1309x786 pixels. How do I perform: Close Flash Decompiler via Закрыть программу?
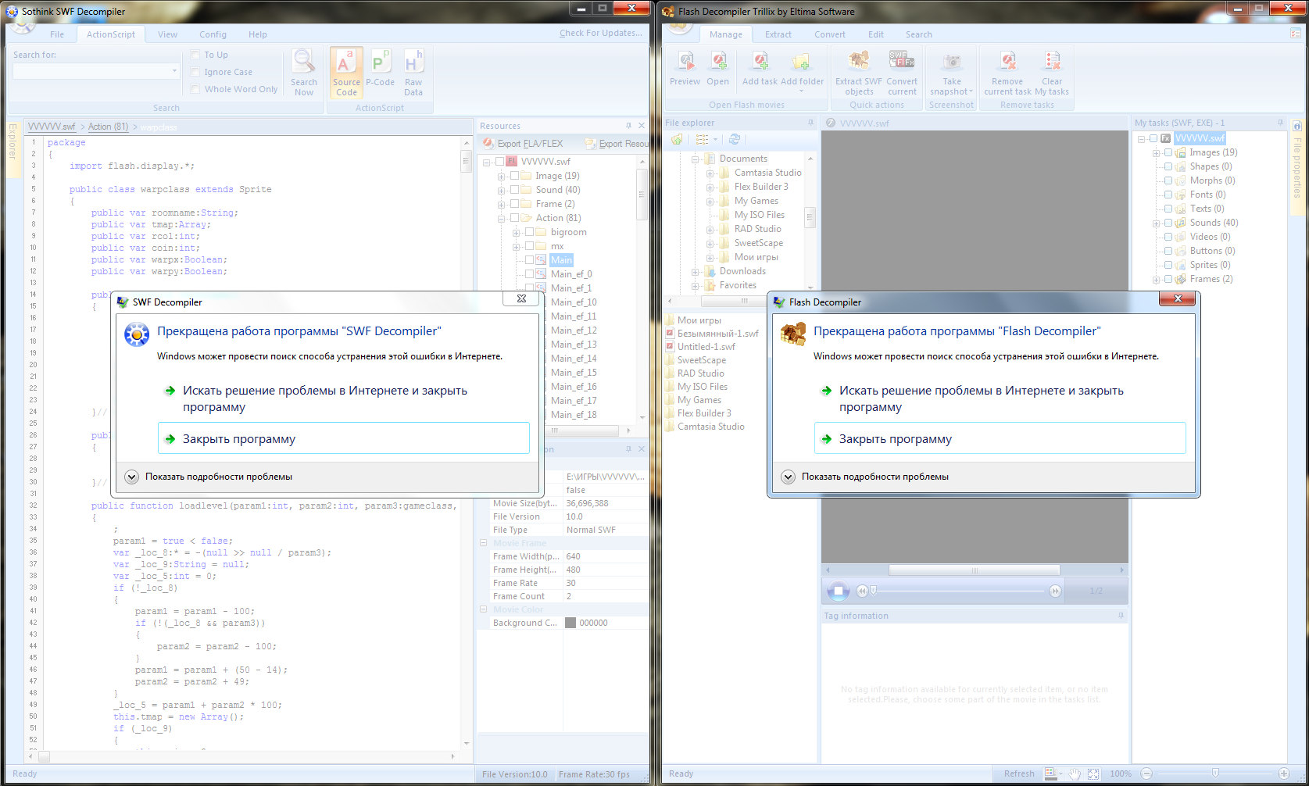[x=1000, y=438]
